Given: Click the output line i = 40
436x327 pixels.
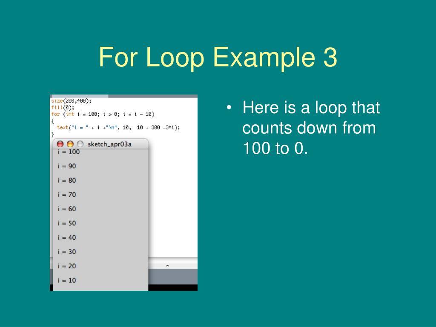Looking at the screenshot, I should point(67,238).
